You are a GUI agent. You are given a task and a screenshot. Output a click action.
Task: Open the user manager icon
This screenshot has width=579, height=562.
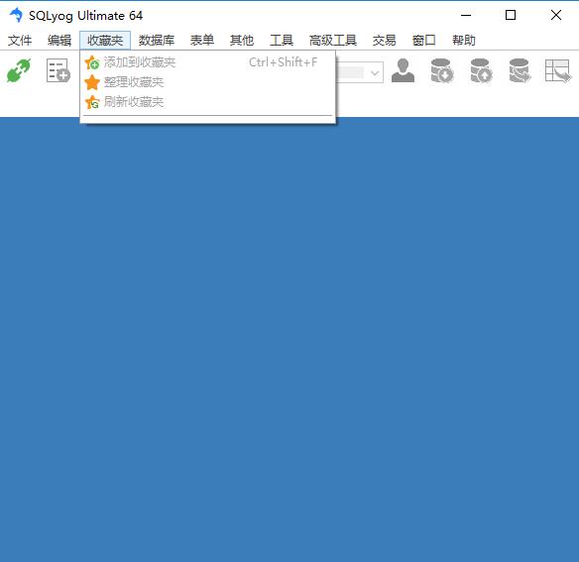(x=403, y=70)
